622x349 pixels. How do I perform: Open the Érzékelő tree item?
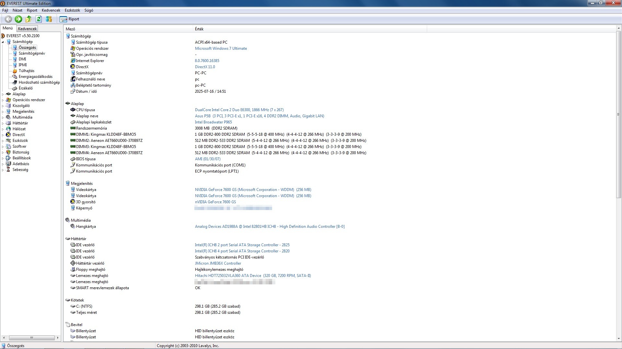(25, 88)
